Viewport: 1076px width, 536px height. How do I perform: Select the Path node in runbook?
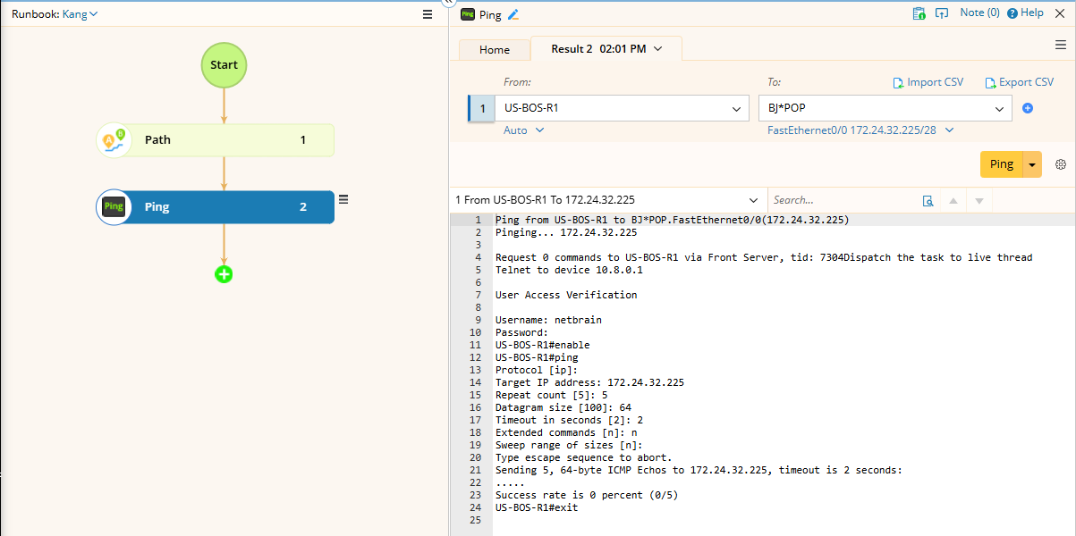(215, 140)
